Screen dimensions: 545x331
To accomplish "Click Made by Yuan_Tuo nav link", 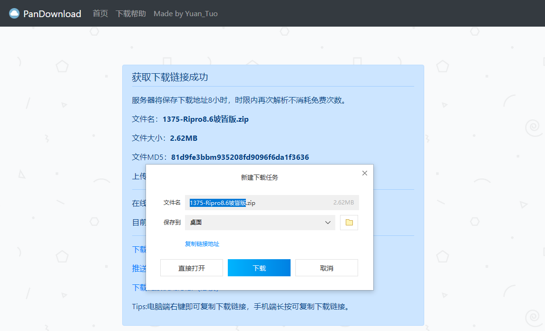I will [x=185, y=14].
